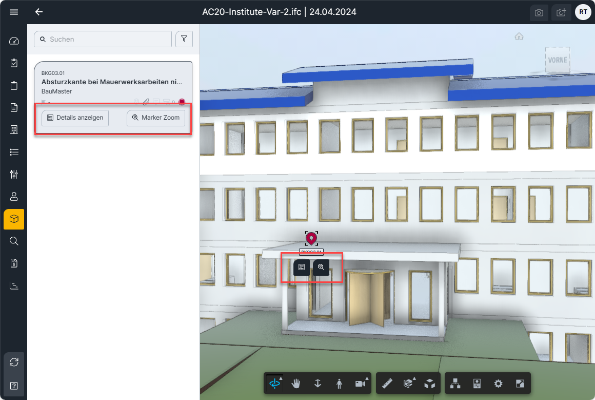Open the hamburger main menu
This screenshot has height=400, width=595.
(14, 12)
